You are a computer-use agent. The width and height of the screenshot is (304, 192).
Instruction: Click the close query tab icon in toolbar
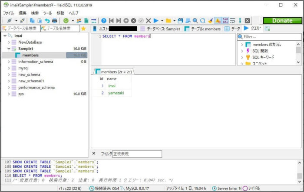[x=248, y=21]
